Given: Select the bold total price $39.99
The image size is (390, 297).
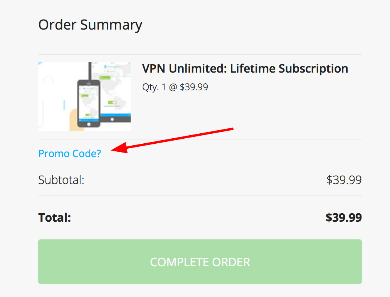Looking at the screenshot, I should click(344, 218).
